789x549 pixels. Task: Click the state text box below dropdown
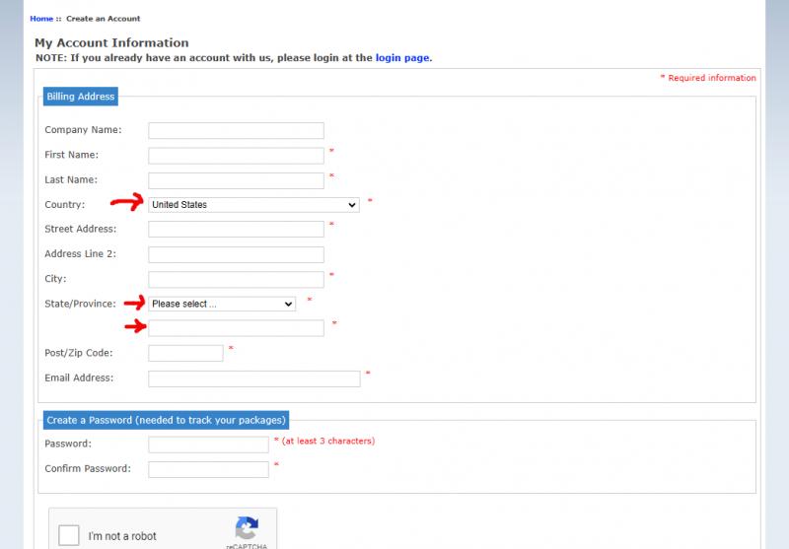[x=236, y=328]
